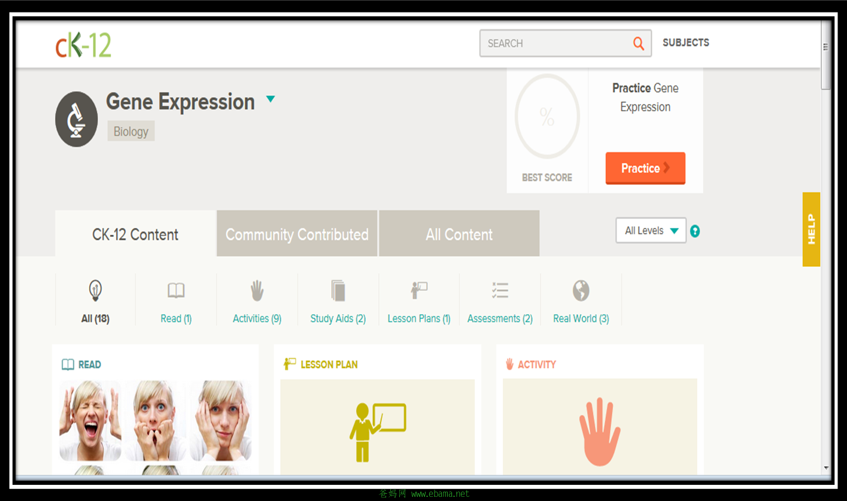The width and height of the screenshot is (847, 501).
Task: Click the Lesson Plans teacher icon
Action: tap(419, 291)
